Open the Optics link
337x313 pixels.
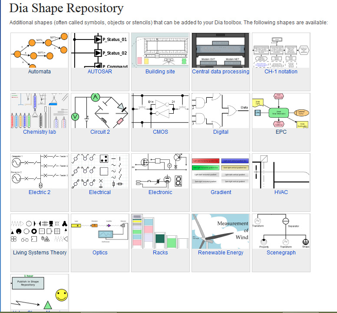pyautogui.click(x=100, y=253)
